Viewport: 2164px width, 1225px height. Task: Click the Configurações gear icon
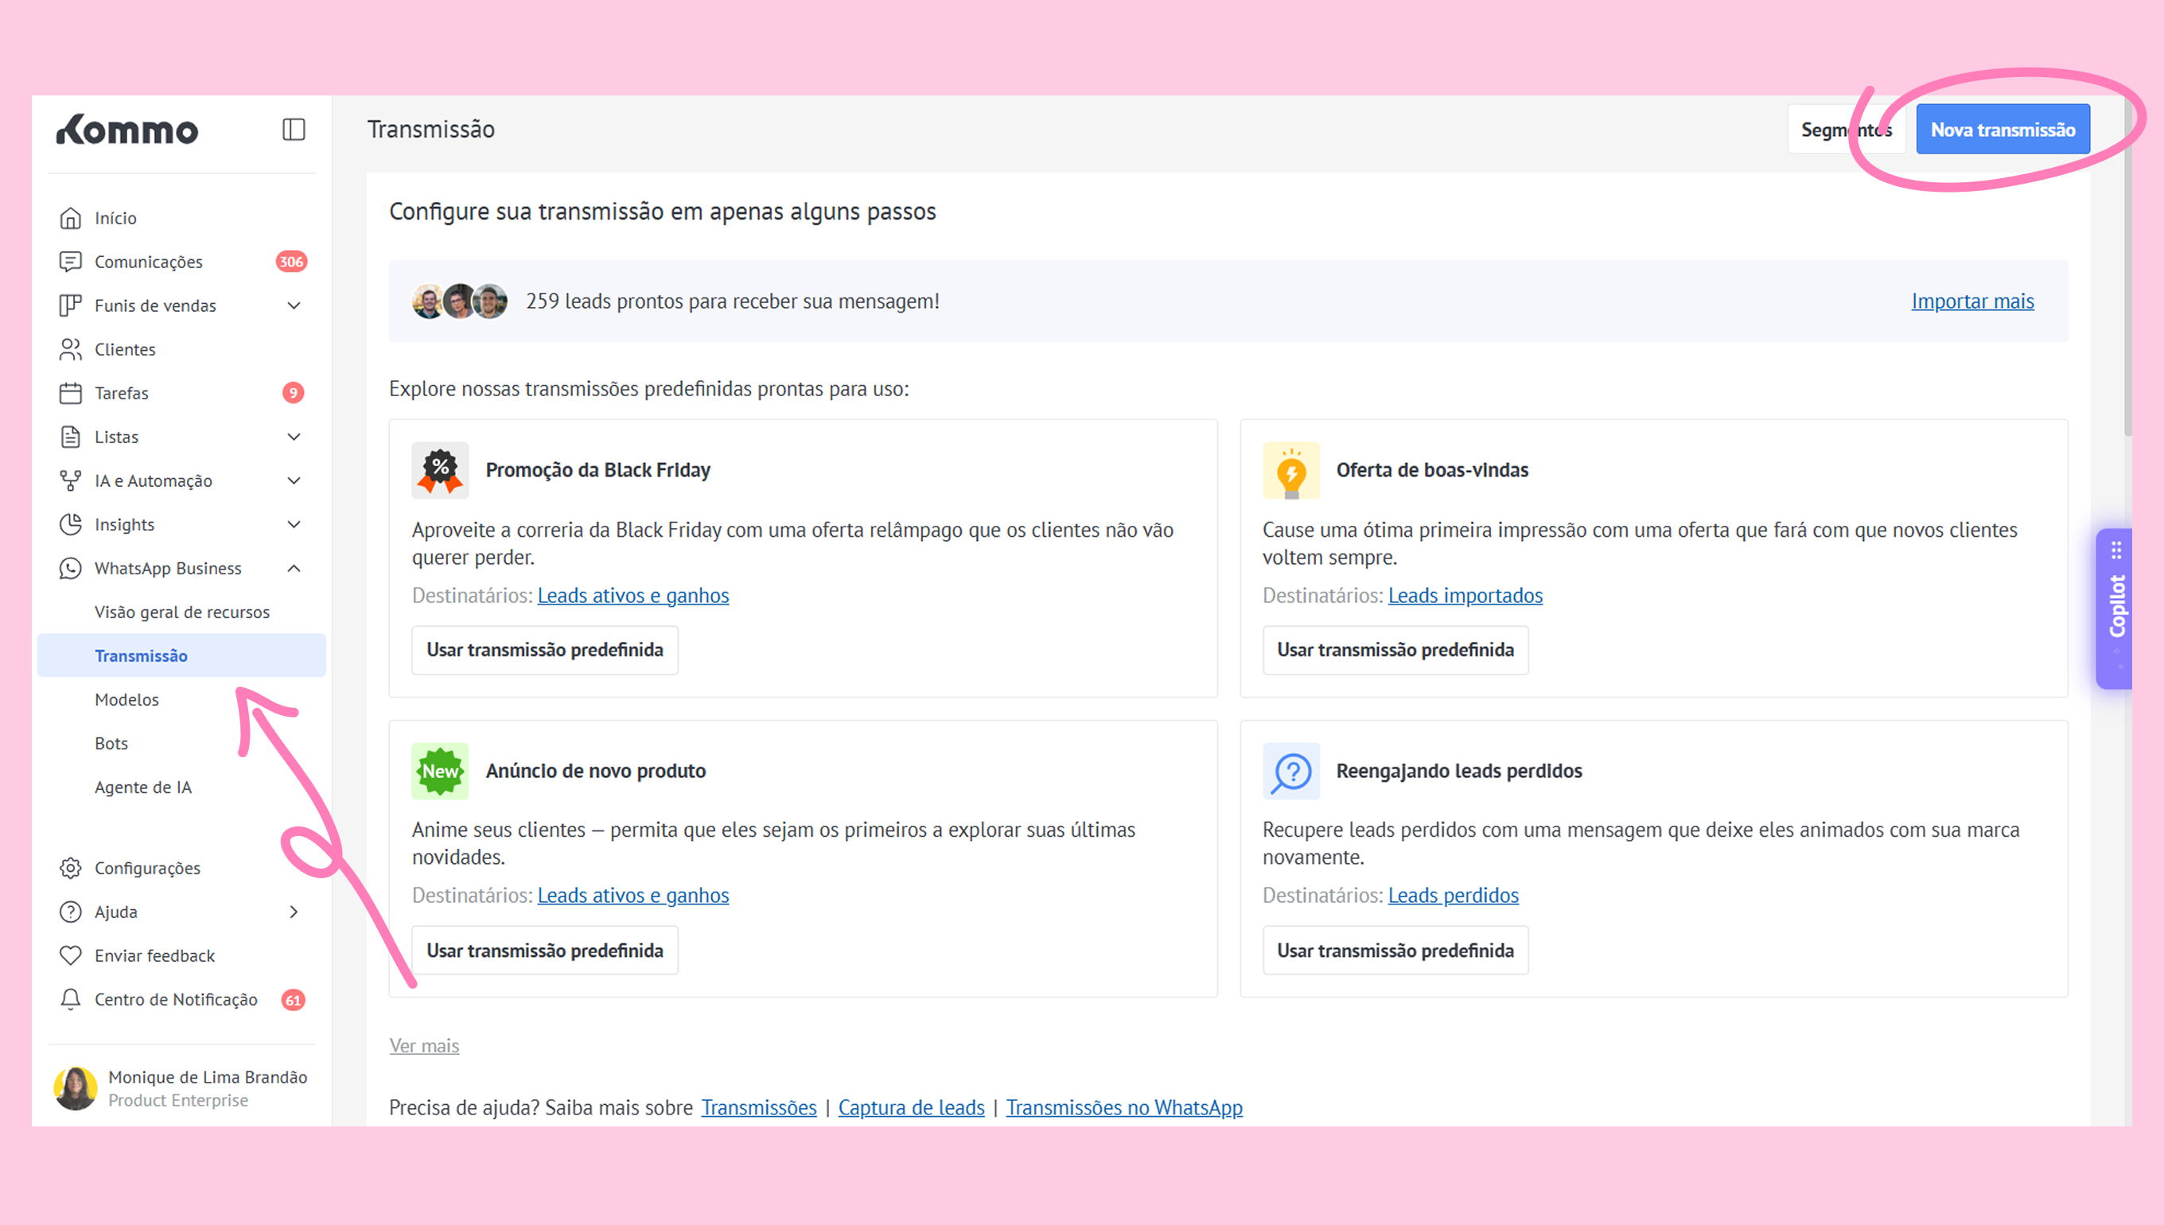[71, 867]
